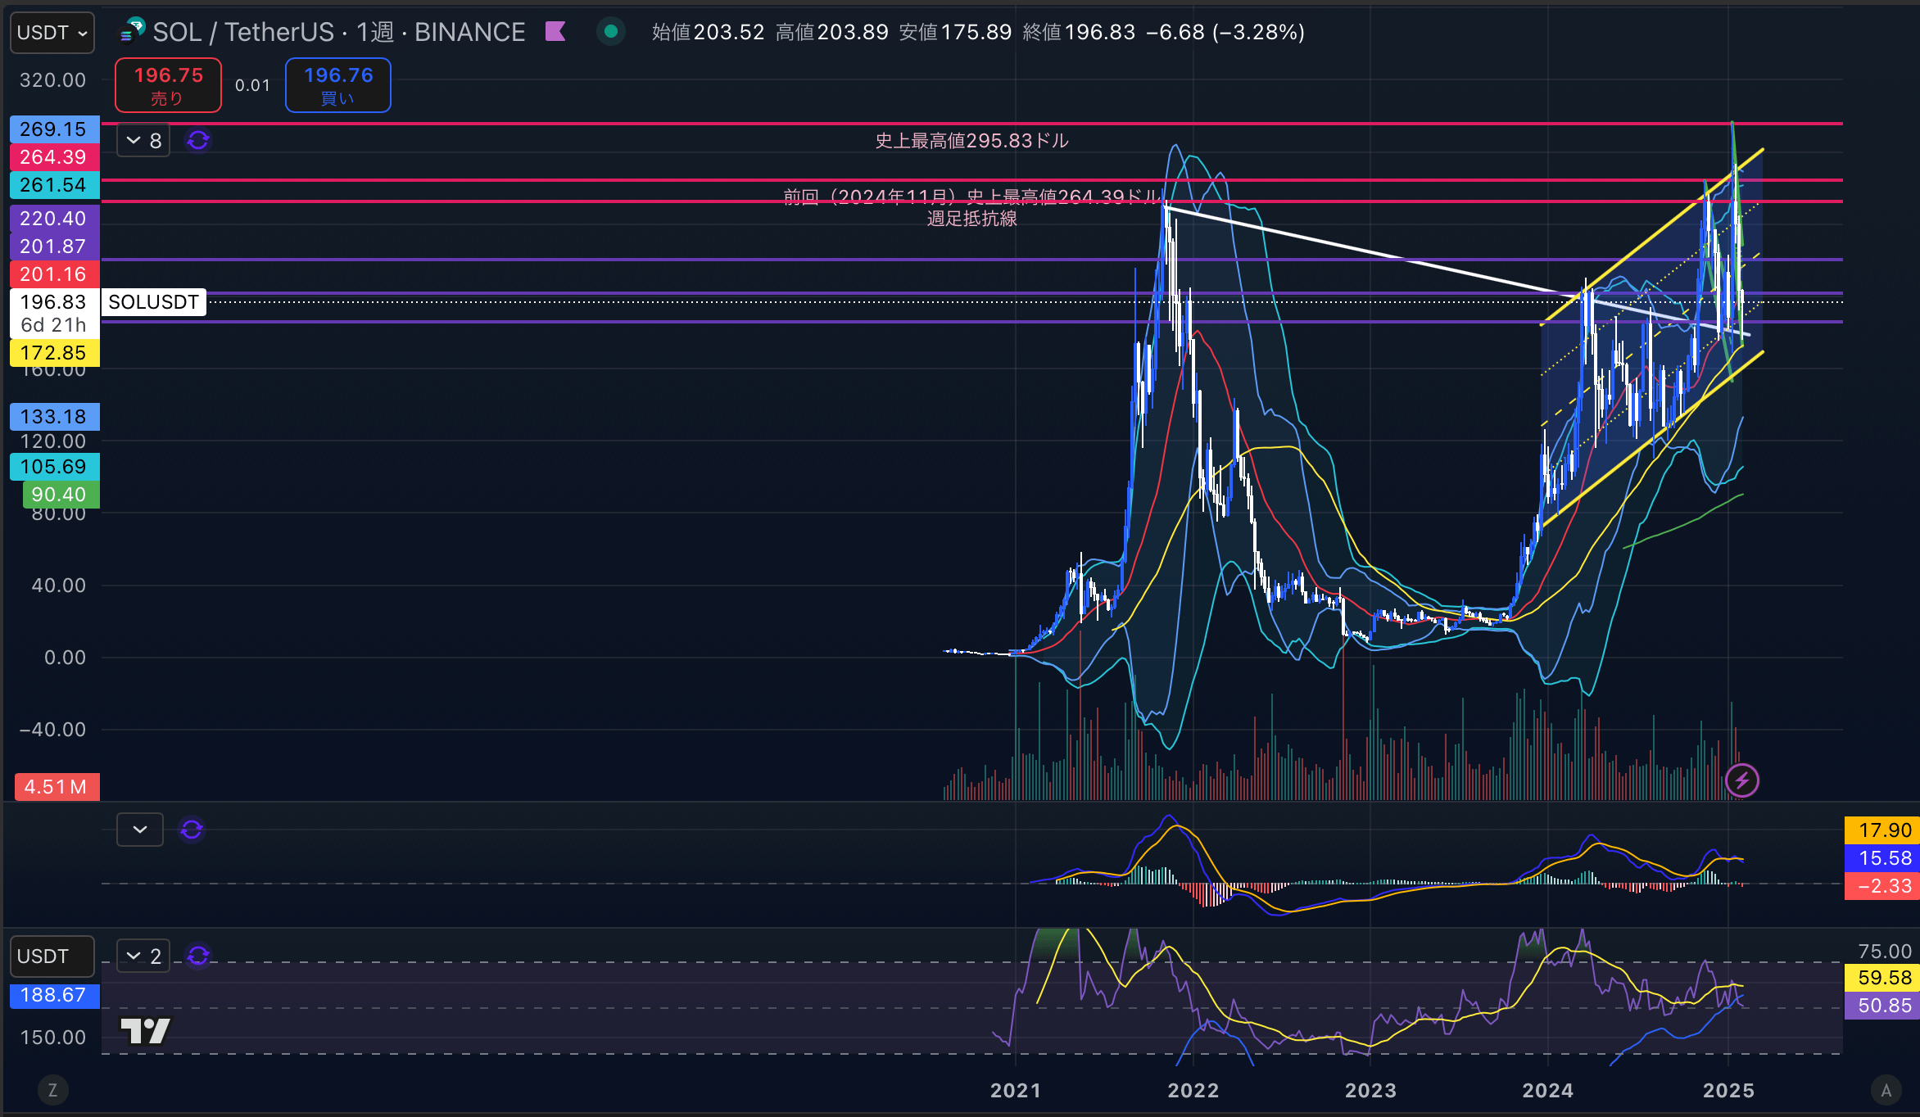Click the 4.51 M volume label
Screen dimensions: 1920x1117
pos(57,787)
